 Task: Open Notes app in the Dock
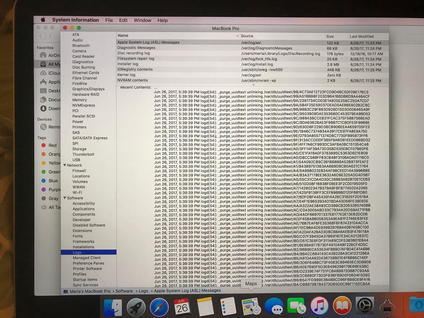pos(205,307)
